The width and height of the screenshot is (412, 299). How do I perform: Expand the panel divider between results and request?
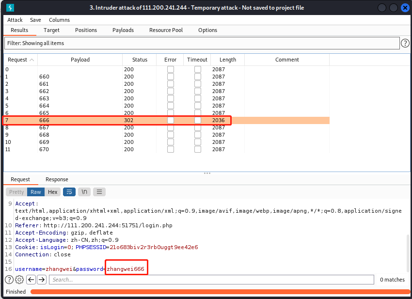tap(207, 173)
